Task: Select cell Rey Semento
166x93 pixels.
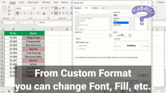Action: point(33,45)
